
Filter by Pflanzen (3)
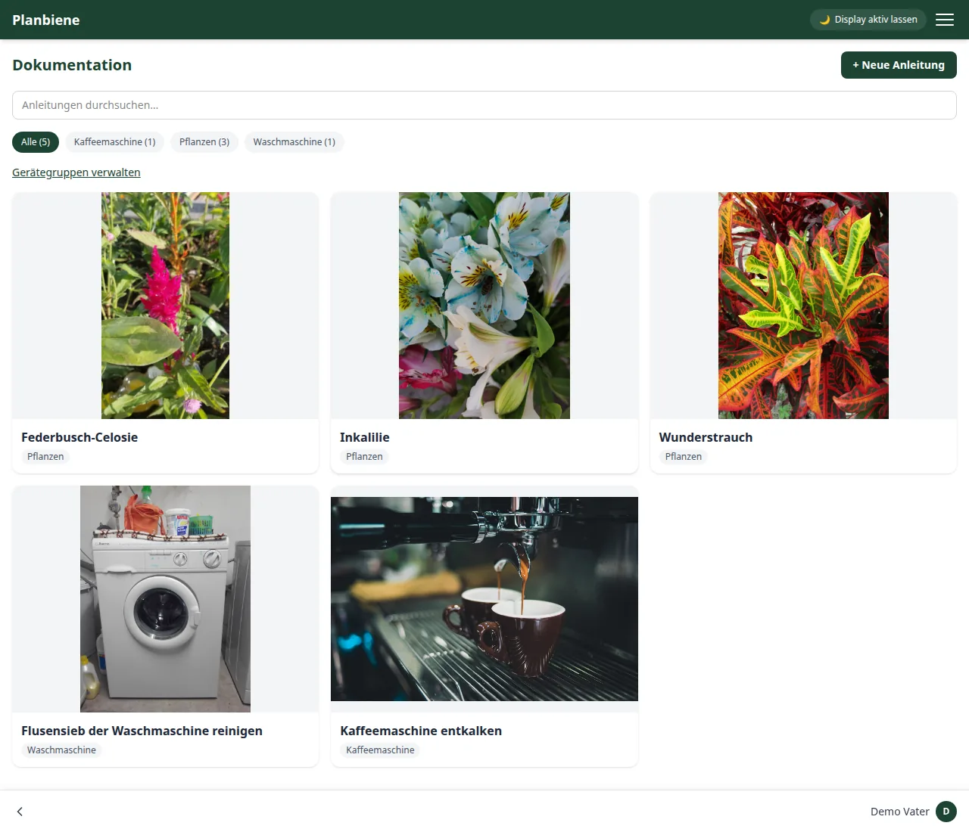coord(204,142)
